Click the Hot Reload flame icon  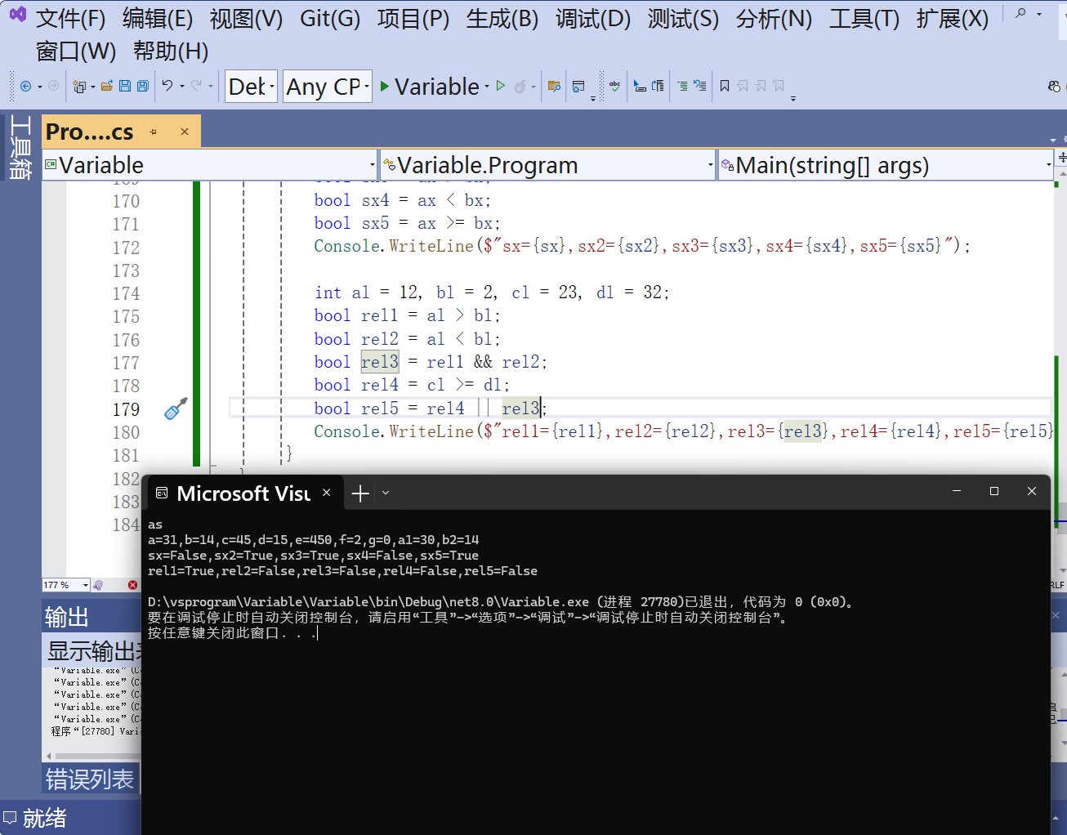(x=520, y=86)
